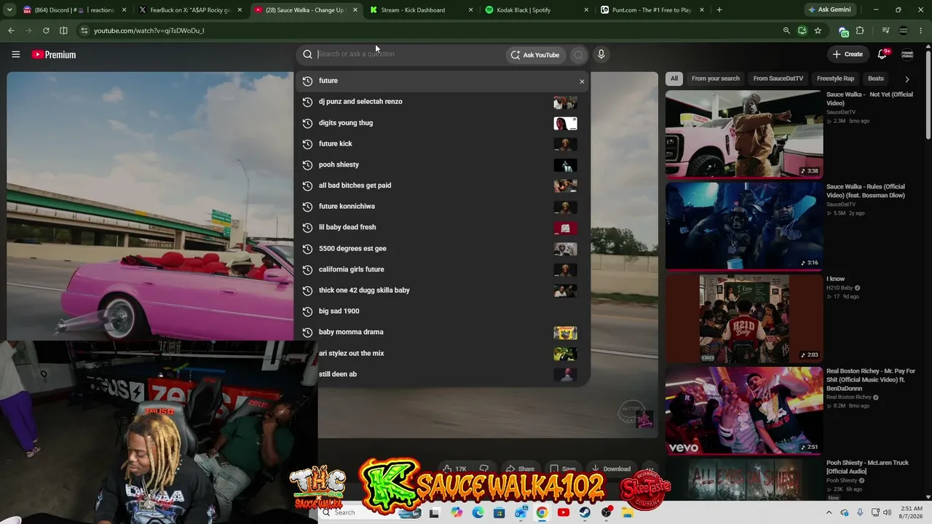The width and height of the screenshot is (932, 524).
Task: Reload the page in Chrome
Action: 46,31
